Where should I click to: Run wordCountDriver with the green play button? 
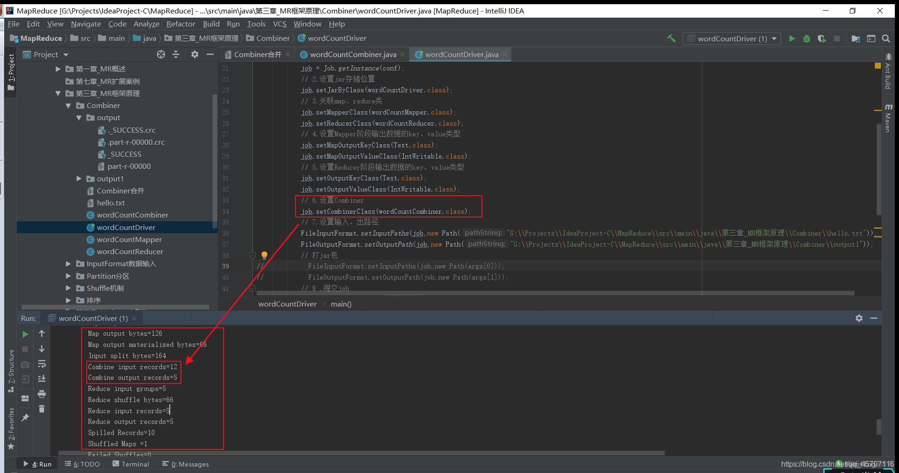(x=792, y=38)
